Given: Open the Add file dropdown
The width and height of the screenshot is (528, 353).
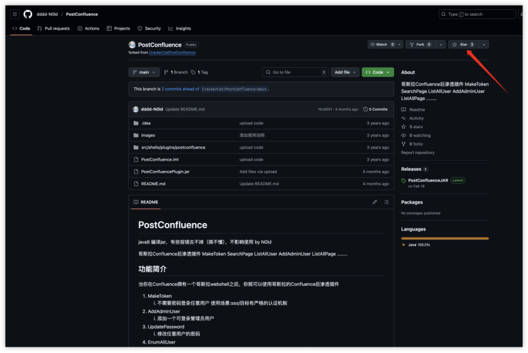Looking at the screenshot, I should (x=345, y=72).
